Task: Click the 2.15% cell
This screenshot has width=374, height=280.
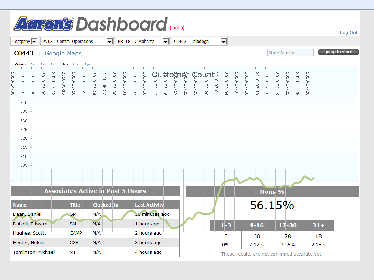Action: 318,245
